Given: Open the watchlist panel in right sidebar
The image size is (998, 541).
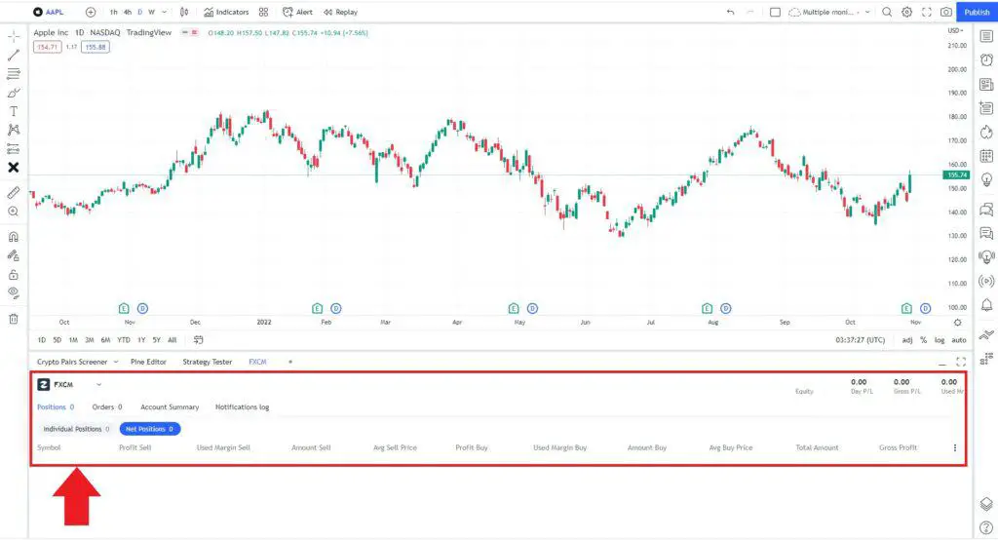Looking at the screenshot, I should click(x=986, y=36).
